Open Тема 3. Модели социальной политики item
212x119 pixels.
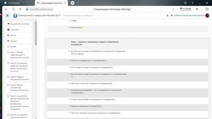pos(19,78)
